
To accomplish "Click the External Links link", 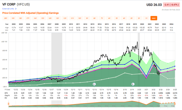I will (8, 9).
